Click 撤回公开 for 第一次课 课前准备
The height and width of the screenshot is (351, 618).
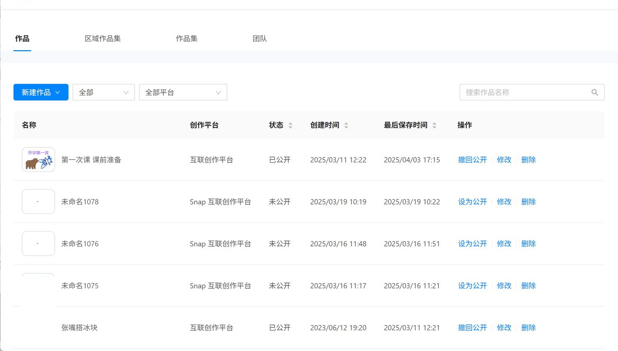(472, 160)
